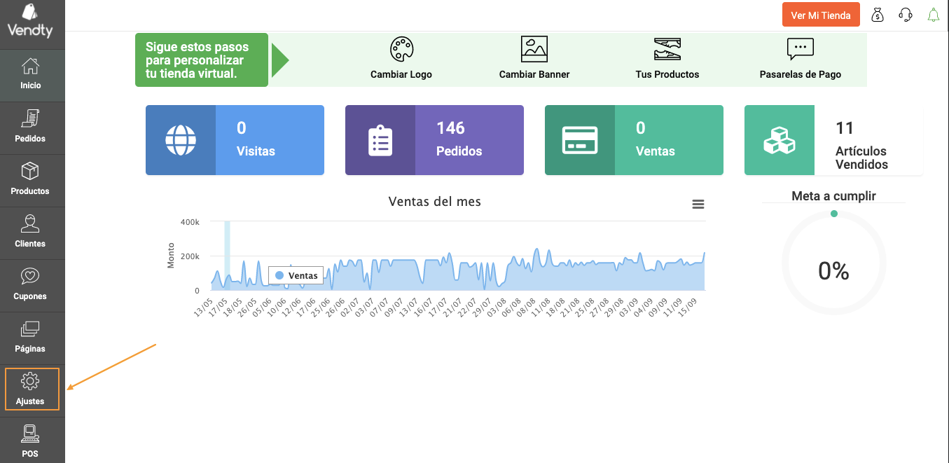Open Pedidos in the sidebar
949x463 pixels.
pyautogui.click(x=32, y=128)
